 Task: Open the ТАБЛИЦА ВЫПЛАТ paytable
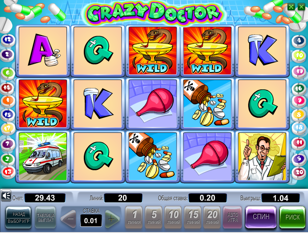pyautogui.click(x=45, y=218)
